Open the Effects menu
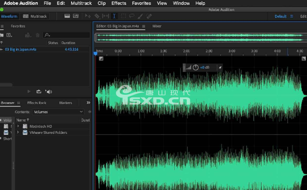The height and width of the screenshot is (190, 307). (119, 3)
